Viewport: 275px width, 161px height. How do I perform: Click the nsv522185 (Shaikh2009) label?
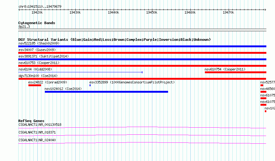pos(39,43)
